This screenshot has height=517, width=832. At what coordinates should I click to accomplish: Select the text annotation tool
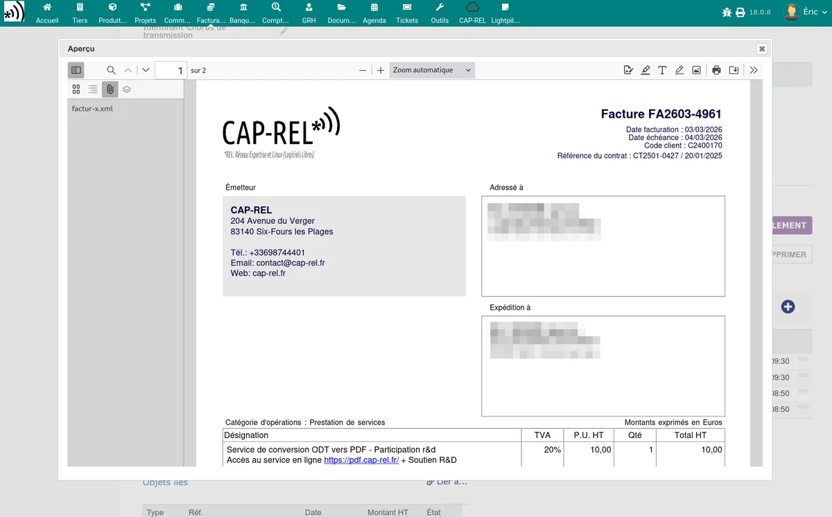[x=662, y=70]
